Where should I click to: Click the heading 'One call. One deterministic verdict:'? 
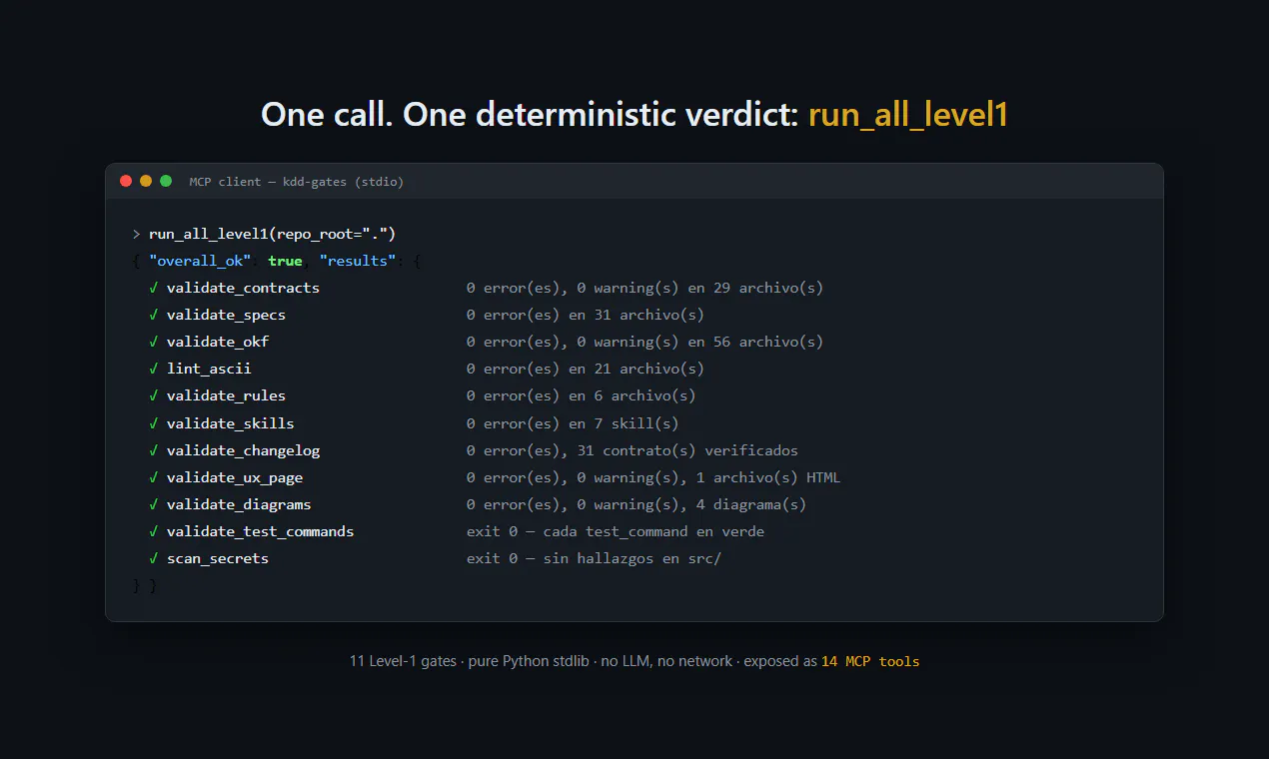(x=530, y=115)
